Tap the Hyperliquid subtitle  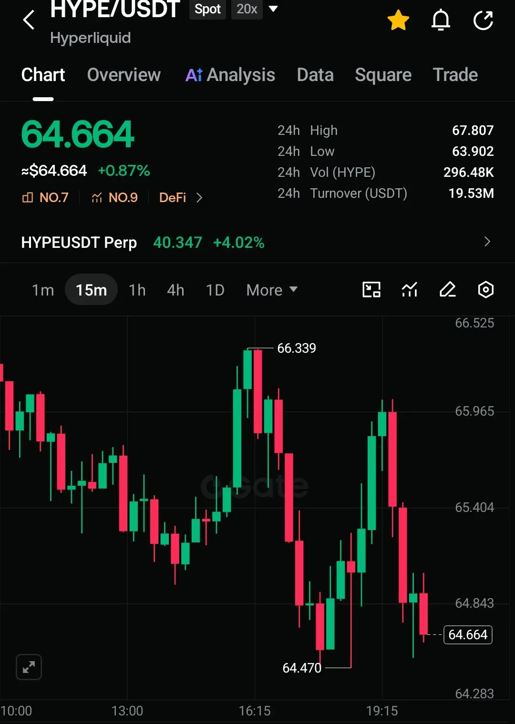[91, 38]
